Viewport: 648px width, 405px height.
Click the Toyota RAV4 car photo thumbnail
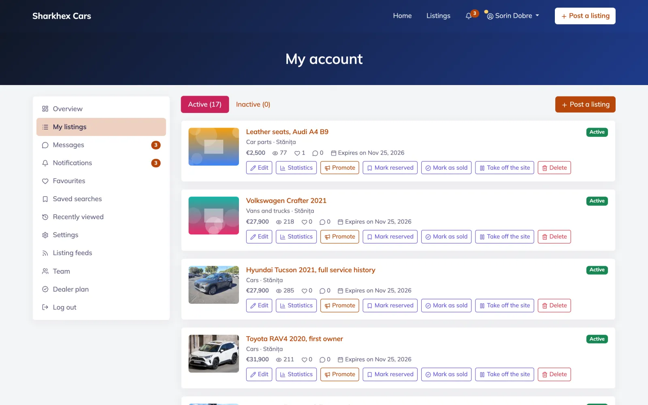[x=214, y=354]
